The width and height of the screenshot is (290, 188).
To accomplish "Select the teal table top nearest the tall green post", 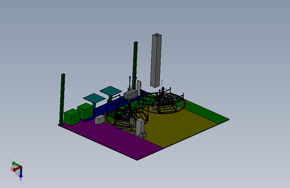I will click(111, 91).
